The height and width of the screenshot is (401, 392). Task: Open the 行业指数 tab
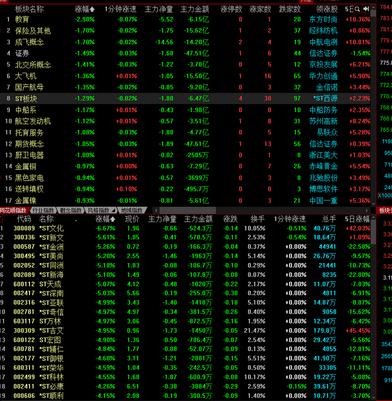click(43, 210)
